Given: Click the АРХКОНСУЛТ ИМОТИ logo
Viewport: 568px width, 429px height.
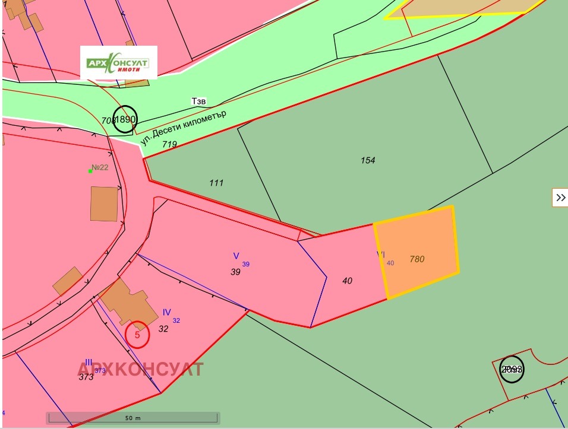Looking at the screenshot, I should click(119, 63).
